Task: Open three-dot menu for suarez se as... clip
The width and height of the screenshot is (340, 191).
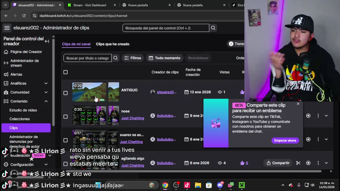Action: (318, 139)
